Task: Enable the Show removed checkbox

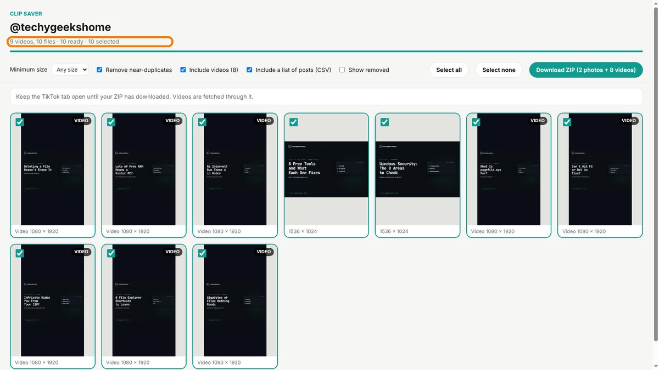Action: pyautogui.click(x=342, y=70)
